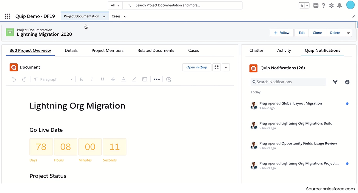This screenshot has width=358, height=193.
Task: Open the Help question mark icon
Action: pos(323,5)
